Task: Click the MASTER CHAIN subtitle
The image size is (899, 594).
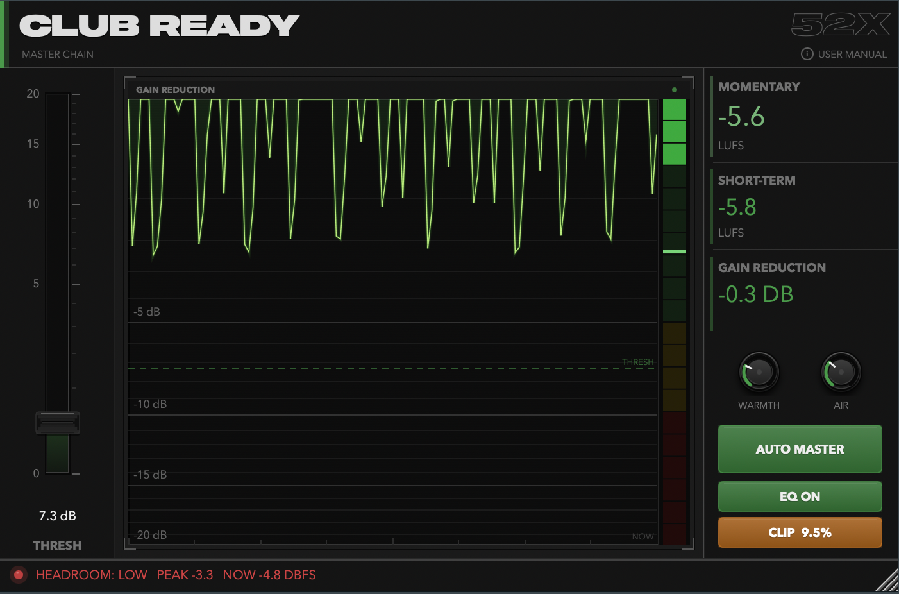Action: (x=58, y=55)
